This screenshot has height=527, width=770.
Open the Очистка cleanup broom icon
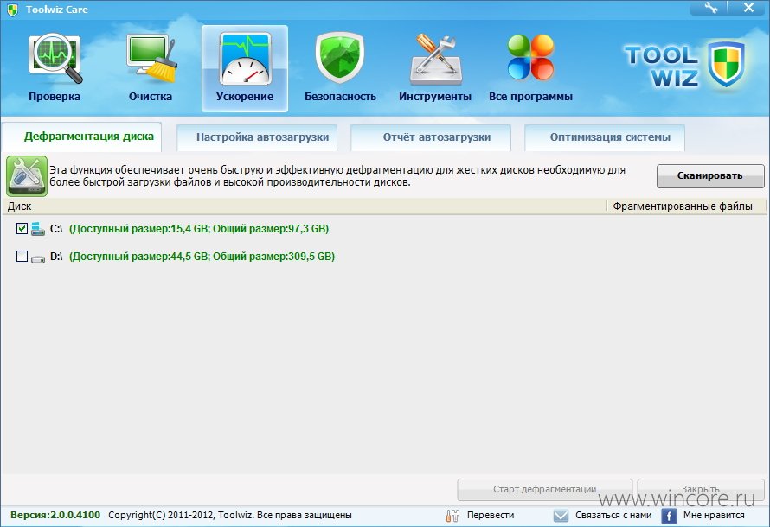point(151,58)
